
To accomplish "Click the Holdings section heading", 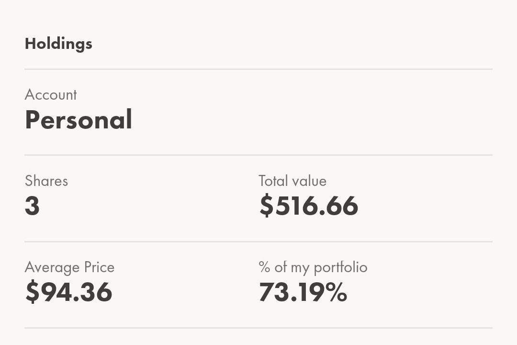I will pos(58,44).
